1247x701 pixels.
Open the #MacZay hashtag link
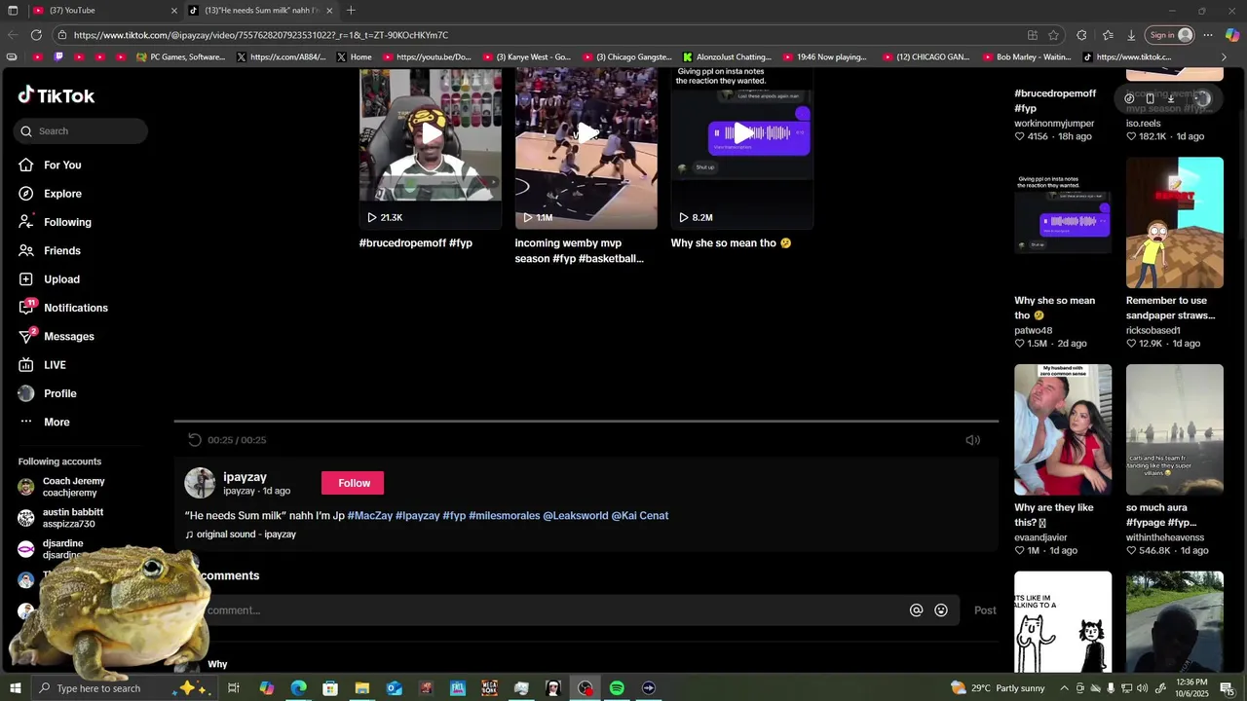[370, 516]
